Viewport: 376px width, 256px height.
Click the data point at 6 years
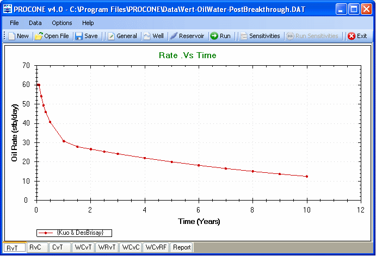click(199, 165)
